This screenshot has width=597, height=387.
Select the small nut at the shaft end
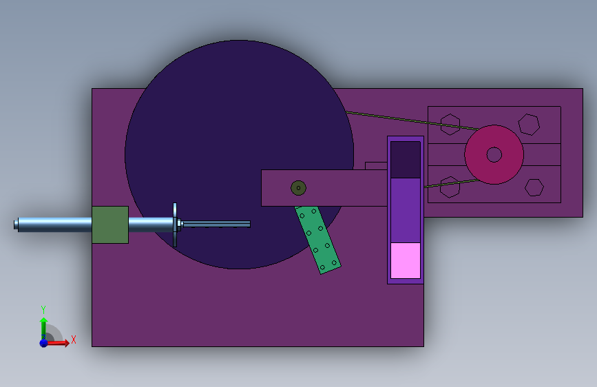[179, 224]
